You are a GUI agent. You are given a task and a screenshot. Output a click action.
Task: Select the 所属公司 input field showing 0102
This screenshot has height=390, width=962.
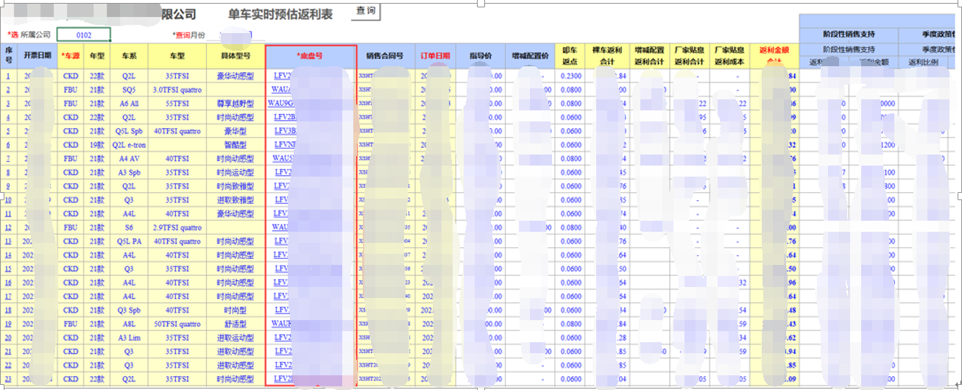point(84,35)
